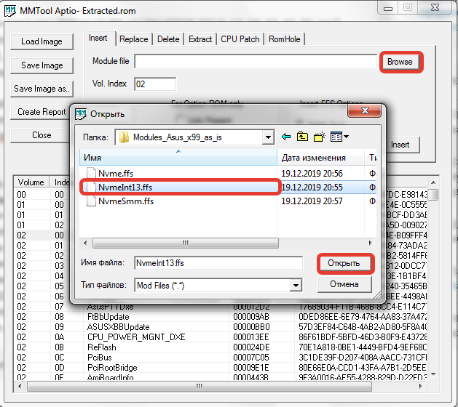This screenshot has width=458, height=407.
Task: Select the ASUSXBBUpdate module row
Action: [220, 327]
